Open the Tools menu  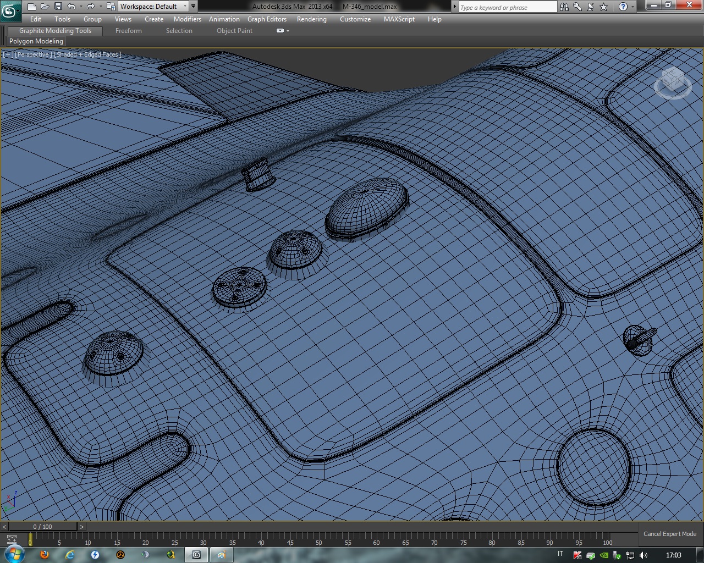tap(62, 19)
